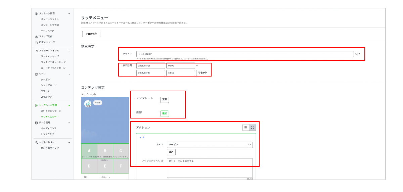Switch action view to list mode
Viewport: 403px width, 192px height.
pyautogui.click(x=245, y=128)
